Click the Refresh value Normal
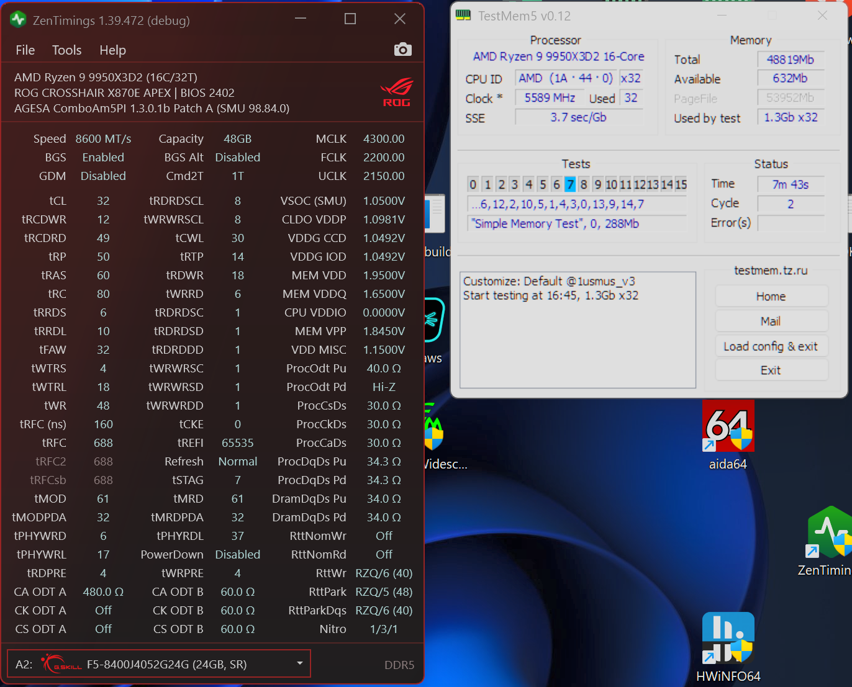Image resolution: width=852 pixels, height=687 pixels. tap(238, 462)
